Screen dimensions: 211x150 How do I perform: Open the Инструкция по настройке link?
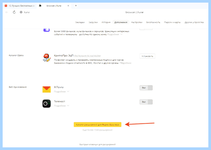click(x=87, y=56)
